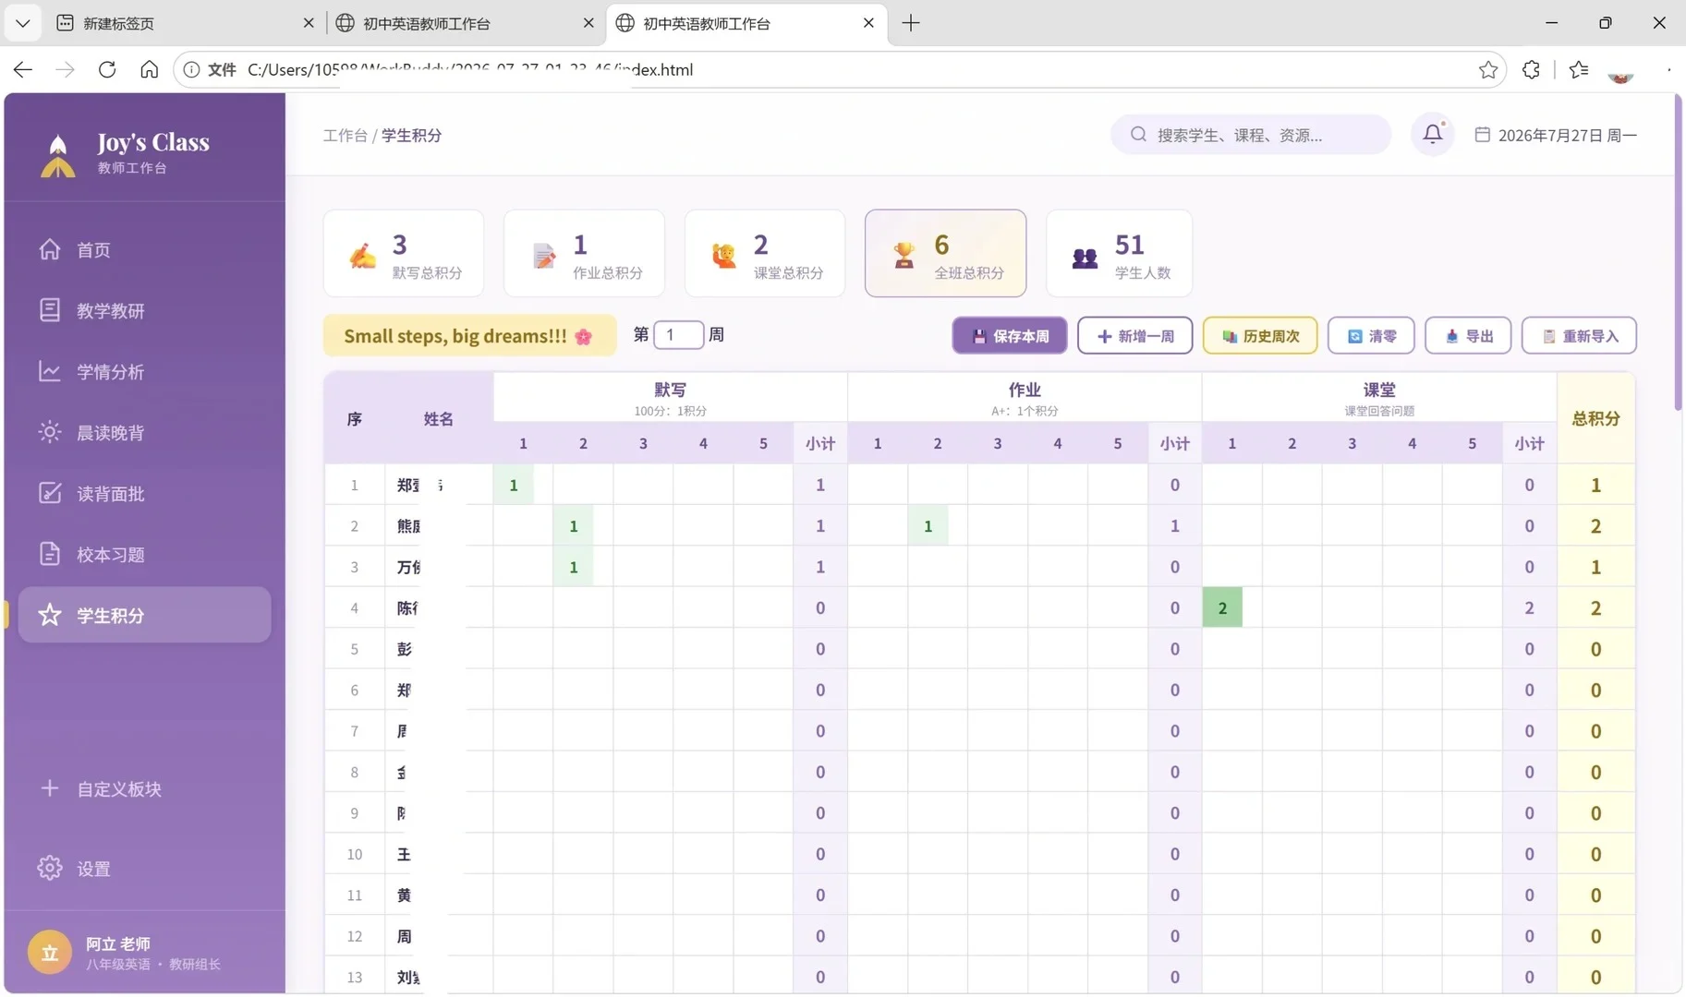This screenshot has height=997, width=1686.
Task: Open 晨读晚背 sun icon item
Action: pos(50,432)
